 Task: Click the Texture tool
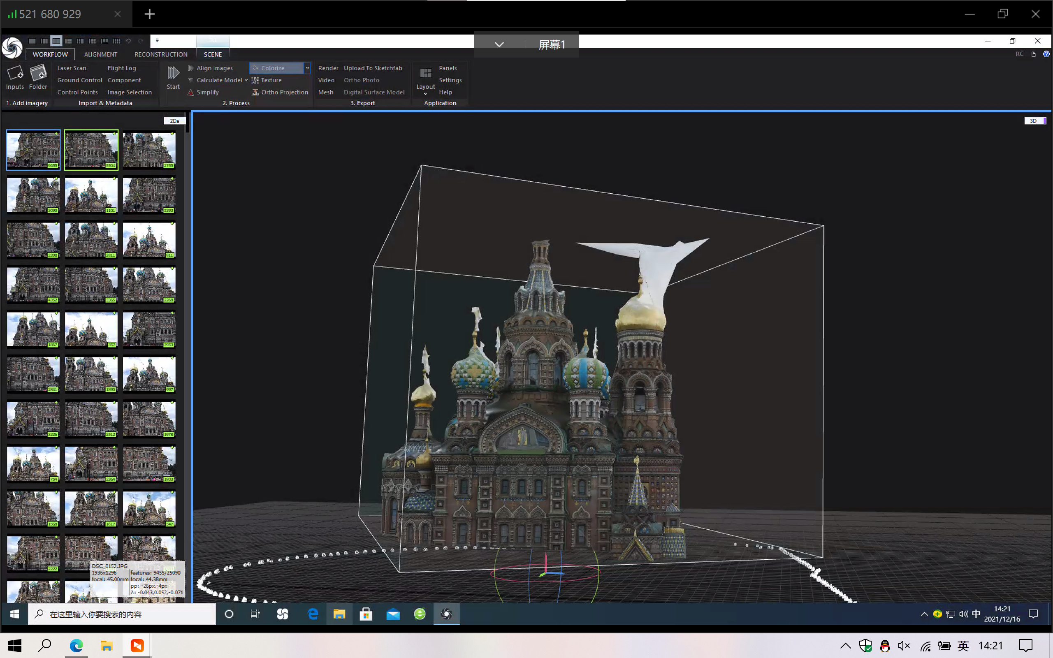pos(267,80)
